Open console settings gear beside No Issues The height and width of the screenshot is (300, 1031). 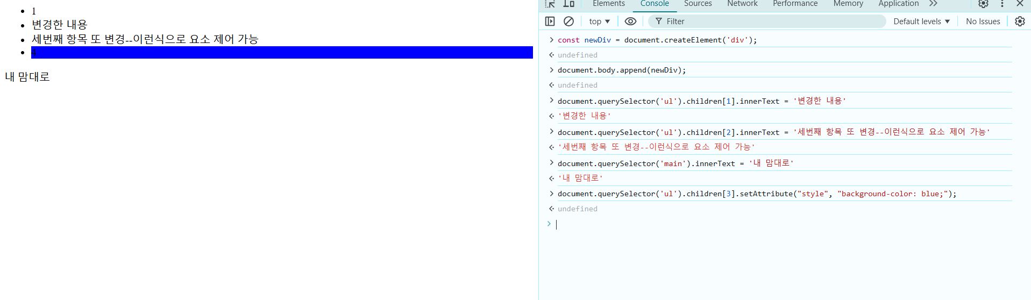click(1020, 22)
